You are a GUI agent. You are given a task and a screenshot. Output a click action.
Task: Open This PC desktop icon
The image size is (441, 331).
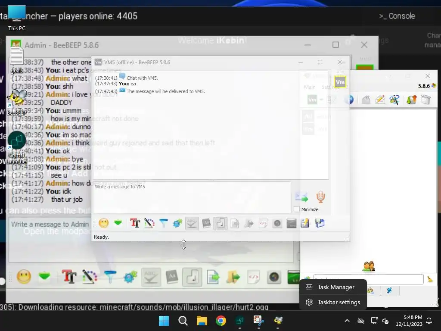[17, 19]
